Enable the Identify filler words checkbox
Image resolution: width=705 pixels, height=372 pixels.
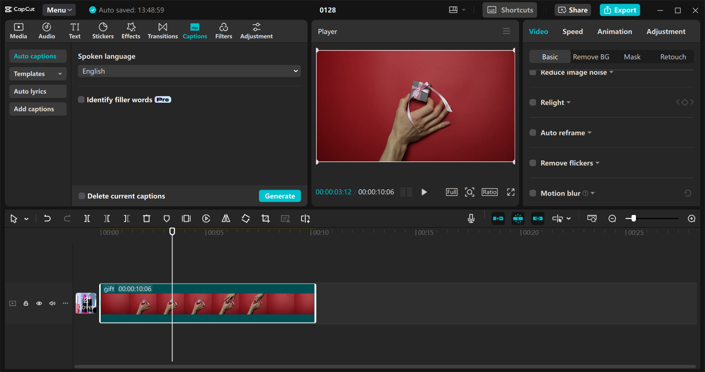(82, 100)
